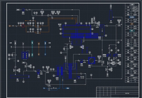Click the large blue furnace chamber outline
The height and width of the screenshot is (98, 142).
click(77, 31)
